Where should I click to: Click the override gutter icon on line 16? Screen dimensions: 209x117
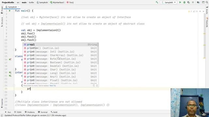tap(10, 59)
